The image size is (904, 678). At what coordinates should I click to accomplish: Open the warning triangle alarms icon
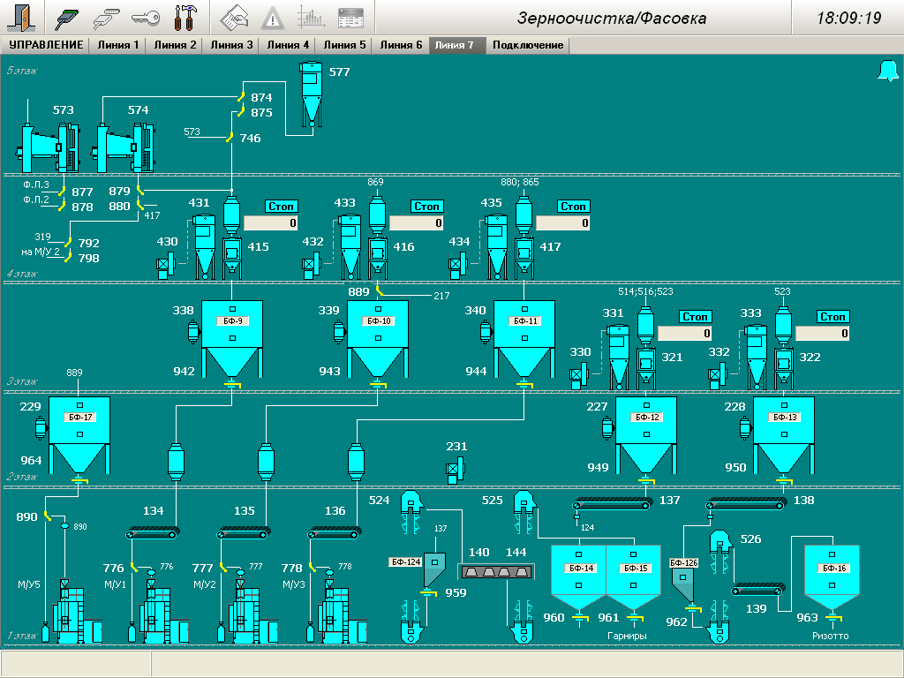[x=273, y=18]
